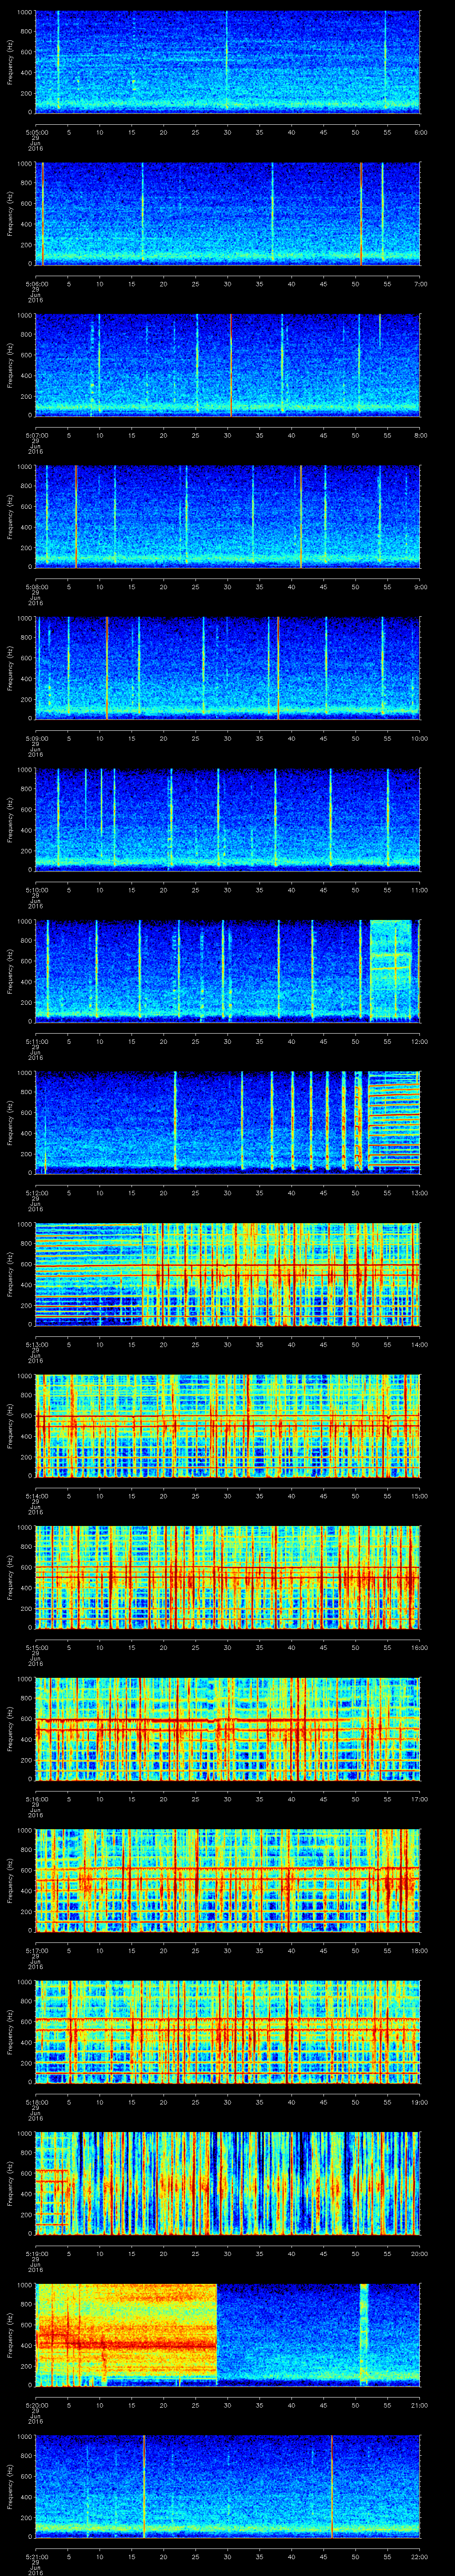The image size is (455, 2576).
Task: Choose the 5:20:00 spectrogram panel
Action: click(x=228, y=2334)
